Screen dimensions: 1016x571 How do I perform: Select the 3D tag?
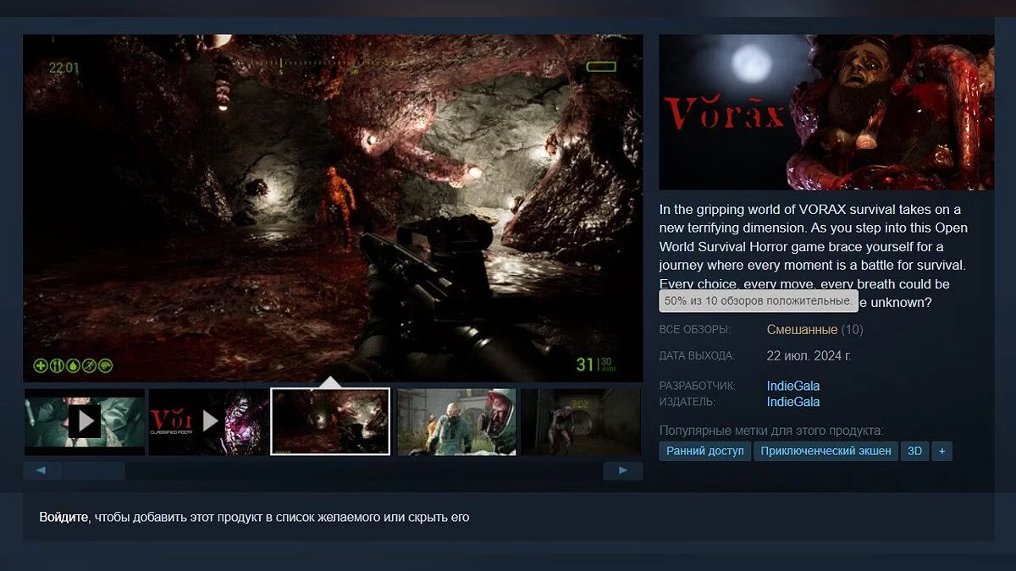[x=914, y=451]
